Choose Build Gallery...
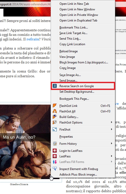 [83, 117]
